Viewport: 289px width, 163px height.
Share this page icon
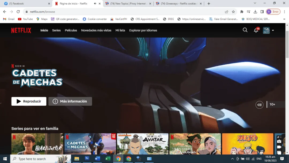[x=227, y=12]
